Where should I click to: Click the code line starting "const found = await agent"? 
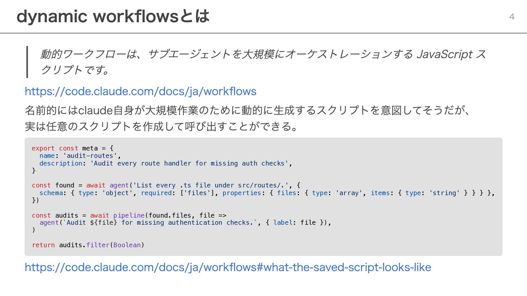coord(166,185)
